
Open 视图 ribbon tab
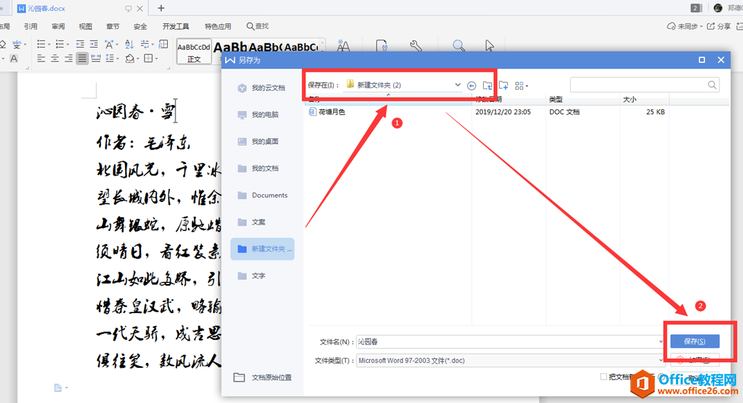pyautogui.click(x=85, y=26)
